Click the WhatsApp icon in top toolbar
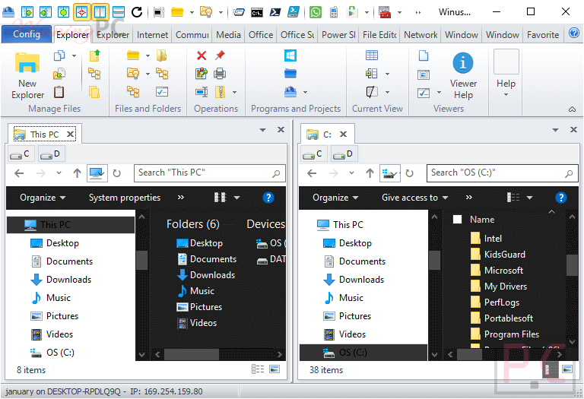 [315, 12]
